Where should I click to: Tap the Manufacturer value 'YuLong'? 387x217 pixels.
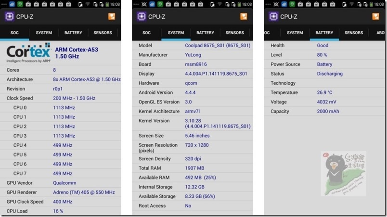(x=193, y=55)
